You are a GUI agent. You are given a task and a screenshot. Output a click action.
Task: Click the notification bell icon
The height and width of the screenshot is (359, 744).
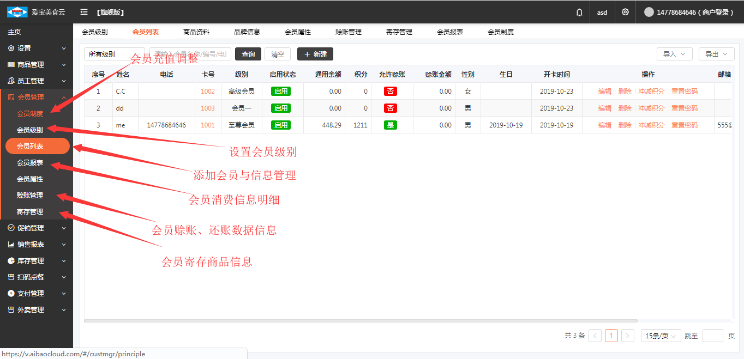coord(579,12)
